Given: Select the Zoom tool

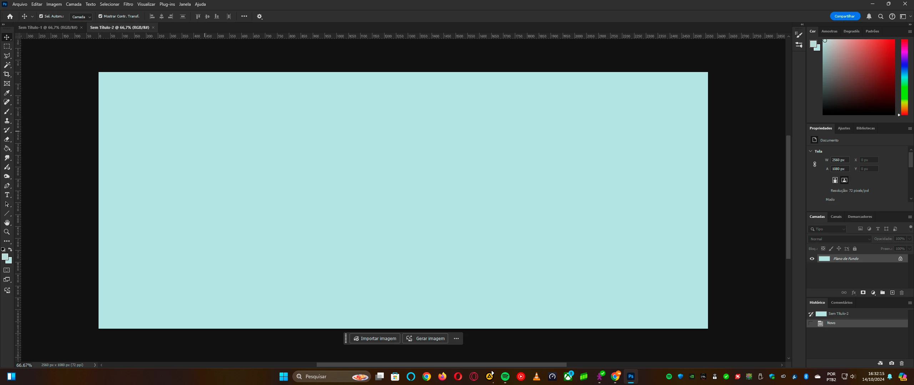Looking at the screenshot, I should (x=7, y=232).
